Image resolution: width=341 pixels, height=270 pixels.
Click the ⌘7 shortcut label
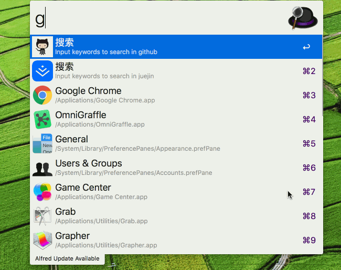coord(309,192)
